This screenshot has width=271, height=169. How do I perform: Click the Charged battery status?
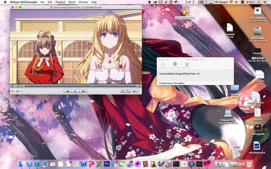[222, 2]
